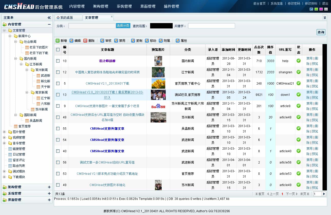The image size is (331, 215).
Task: Collapse the sidebar using the double-arrow icon
Action: coord(49,18)
